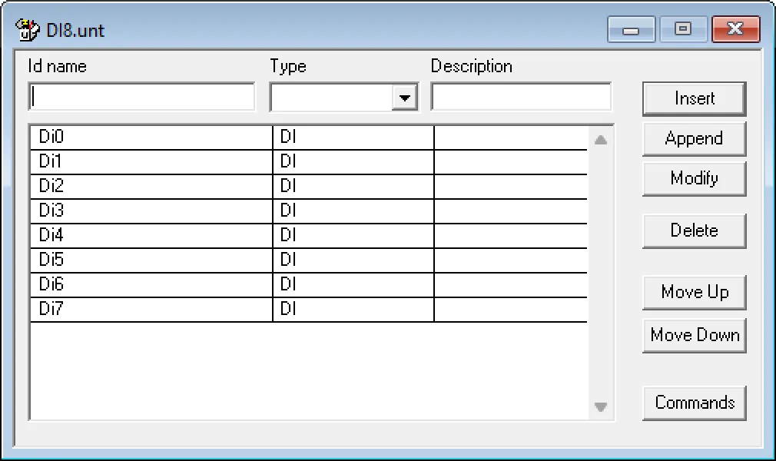
Task: Click the Move Up button
Action: click(x=693, y=292)
